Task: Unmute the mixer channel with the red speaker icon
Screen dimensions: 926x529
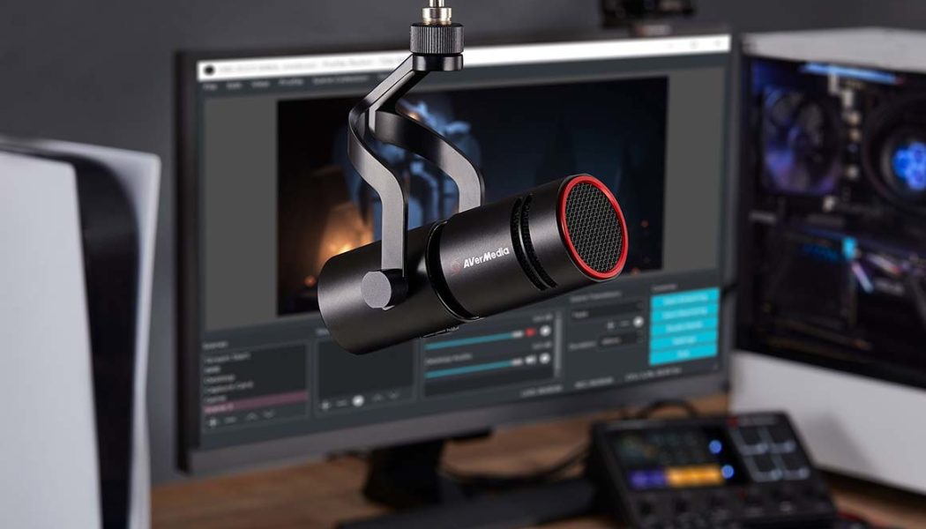Action: [531, 332]
